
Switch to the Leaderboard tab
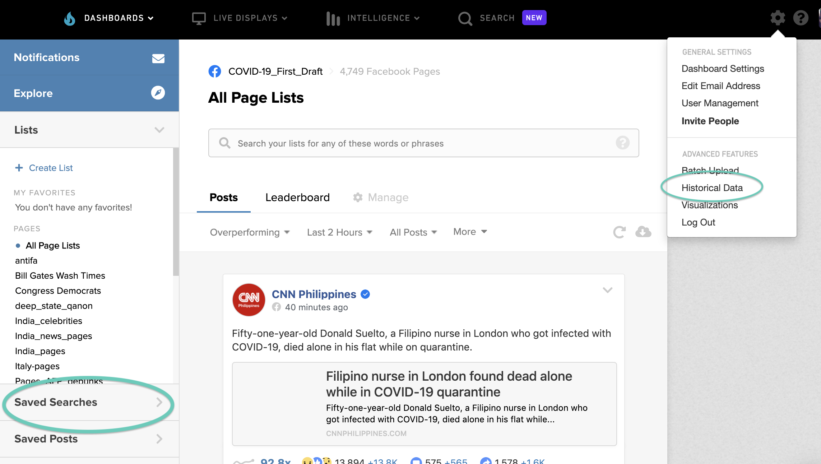pyautogui.click(x=297, y=198)
